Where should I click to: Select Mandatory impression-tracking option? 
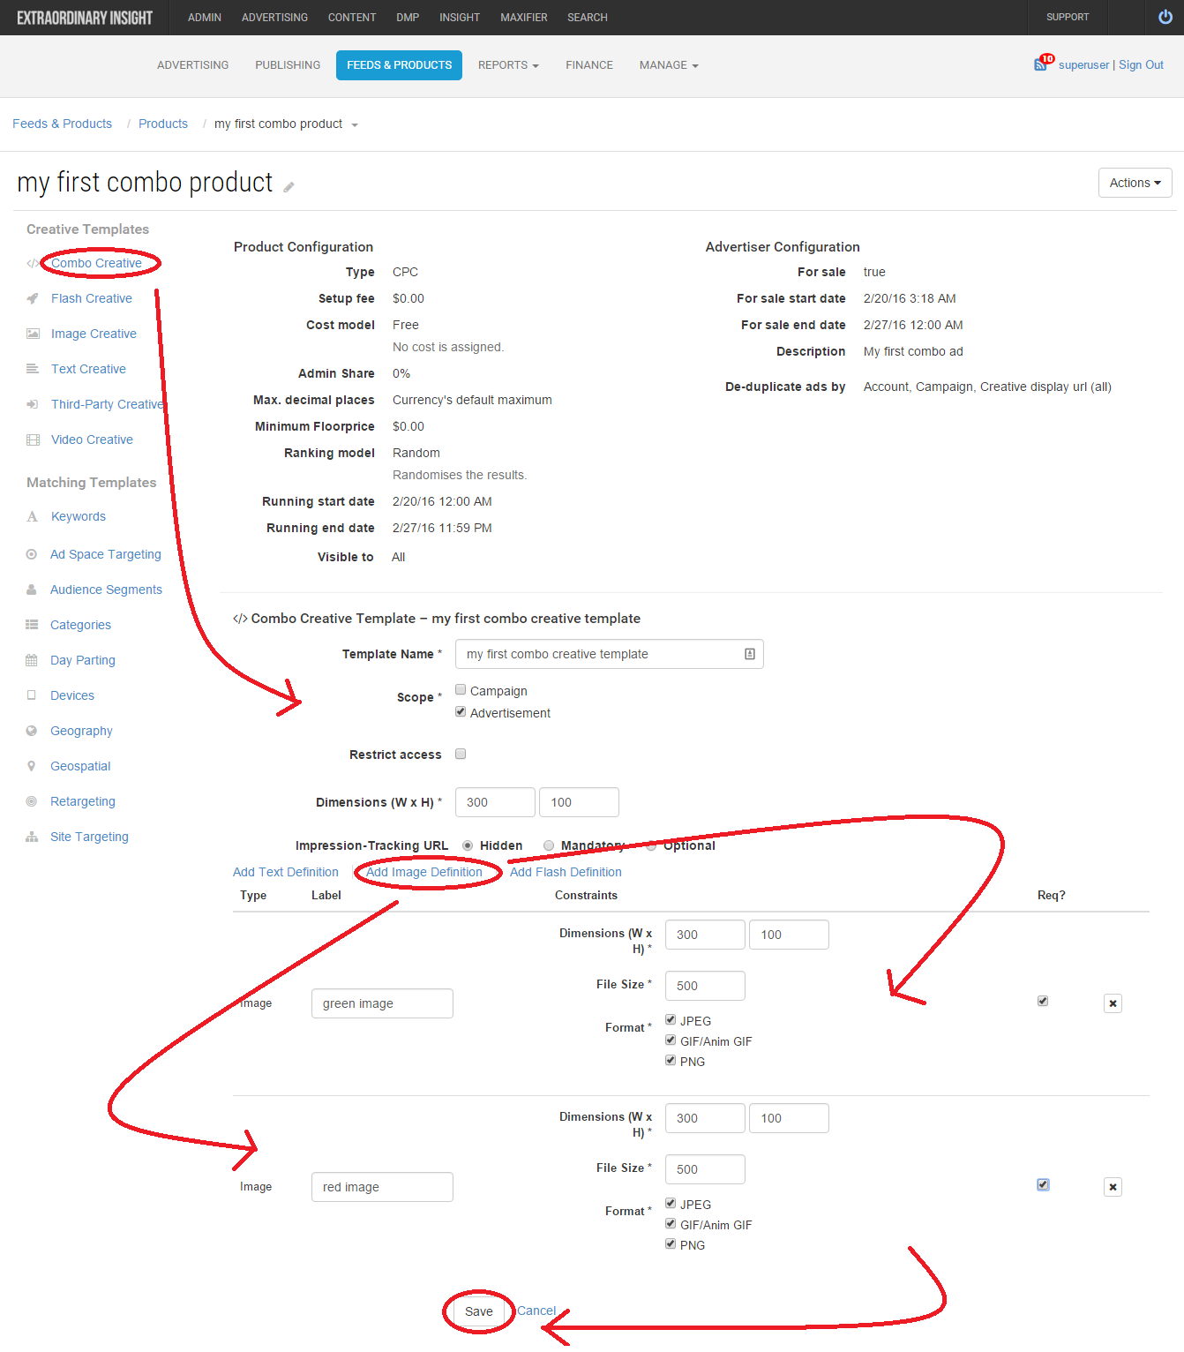pos(549,845)
